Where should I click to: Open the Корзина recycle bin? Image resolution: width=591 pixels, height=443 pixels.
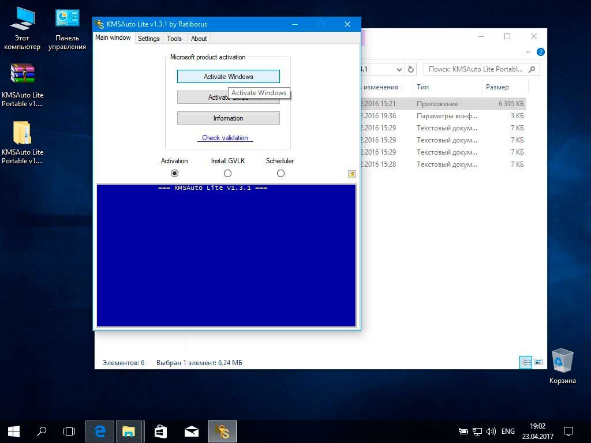tap(562, 366)
